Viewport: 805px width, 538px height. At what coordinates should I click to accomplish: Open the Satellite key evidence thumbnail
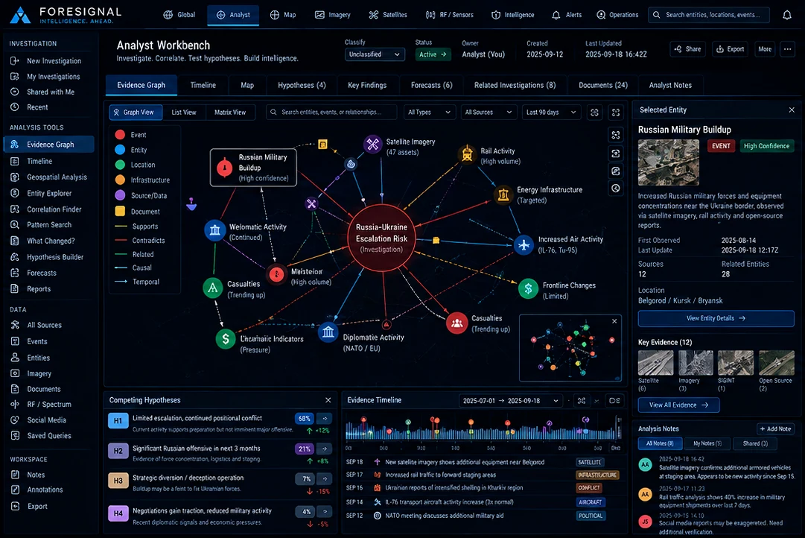[x=655, y=363]
